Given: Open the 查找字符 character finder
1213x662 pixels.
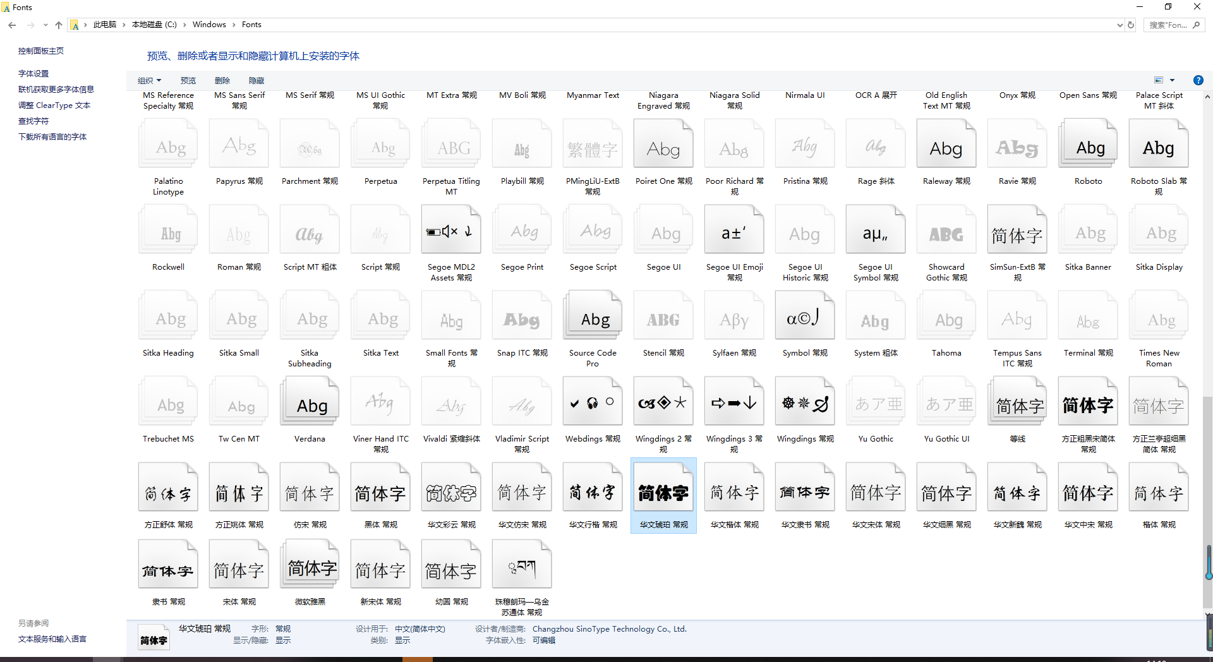Looking at the screenshot, I should (33, 121).
